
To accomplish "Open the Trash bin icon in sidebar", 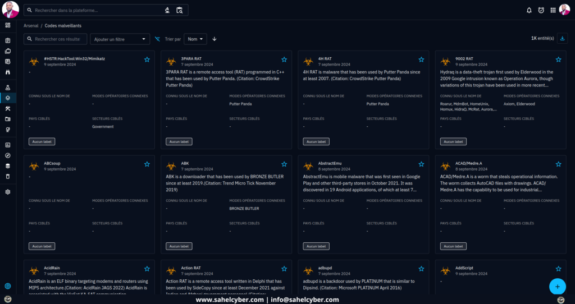I will pos(8,177).
